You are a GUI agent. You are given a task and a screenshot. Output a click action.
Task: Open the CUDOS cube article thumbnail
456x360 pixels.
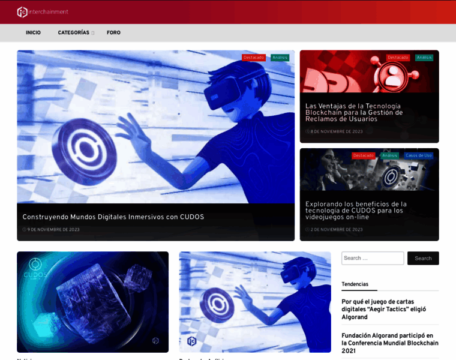[x=93, y=302]
